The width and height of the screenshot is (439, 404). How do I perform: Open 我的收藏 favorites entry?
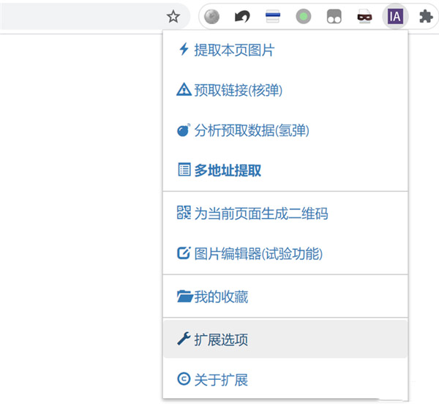click(x=285, y=296)
